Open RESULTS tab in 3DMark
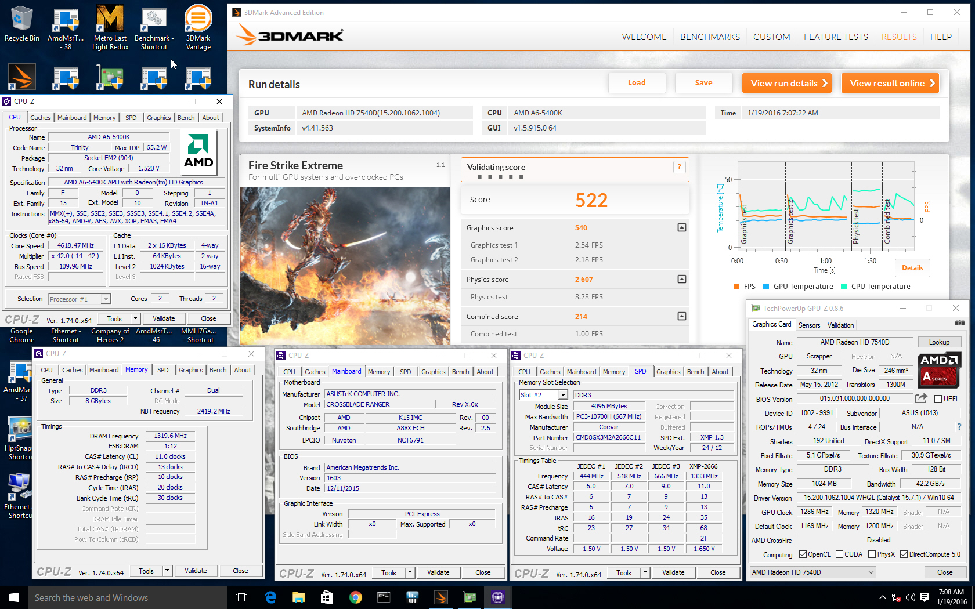The image size is (975, 609). 899,37
